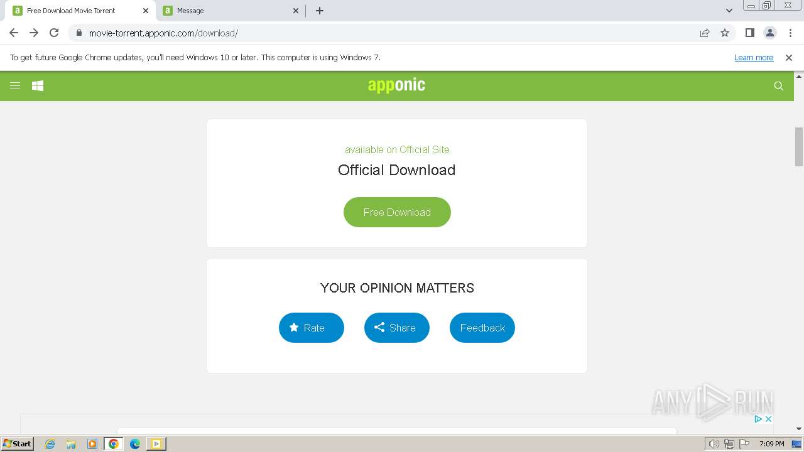Go back to the previous page
The height and width of the screenshot is (452, 804).
14,33
